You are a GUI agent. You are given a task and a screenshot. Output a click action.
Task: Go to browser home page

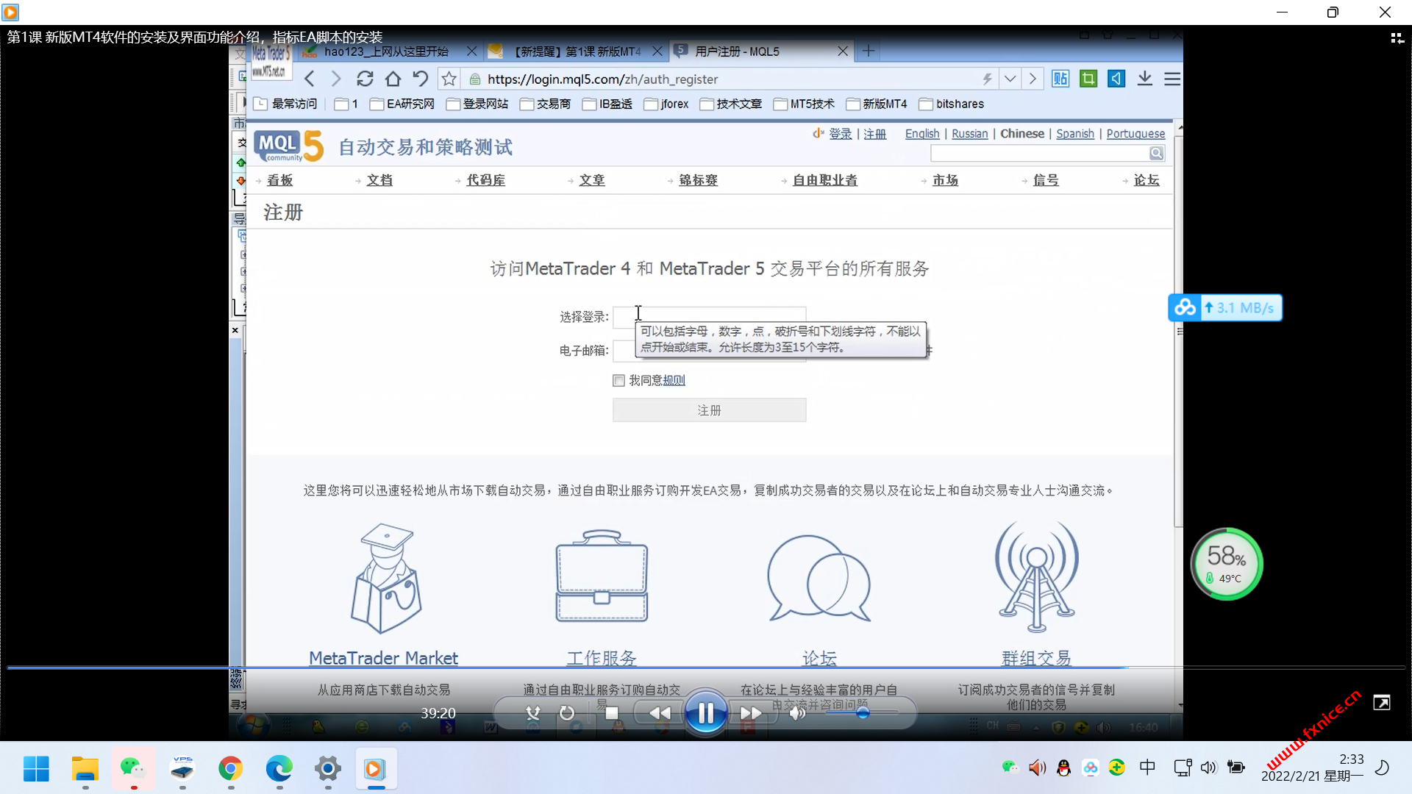pos(393,79)
